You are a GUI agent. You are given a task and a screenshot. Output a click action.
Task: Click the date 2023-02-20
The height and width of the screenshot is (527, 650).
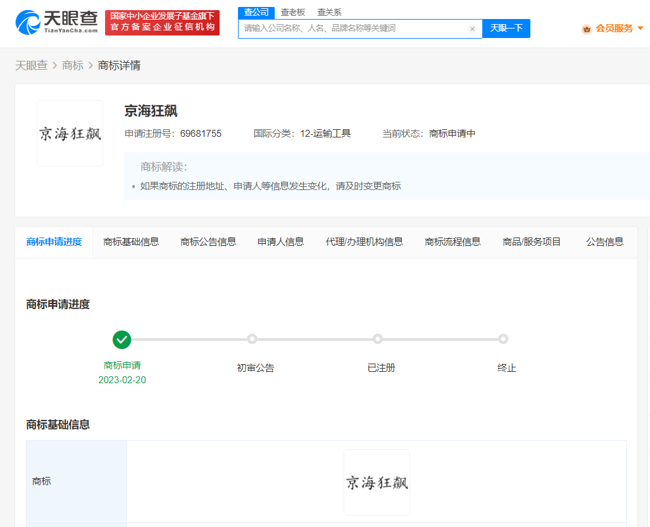122,380
